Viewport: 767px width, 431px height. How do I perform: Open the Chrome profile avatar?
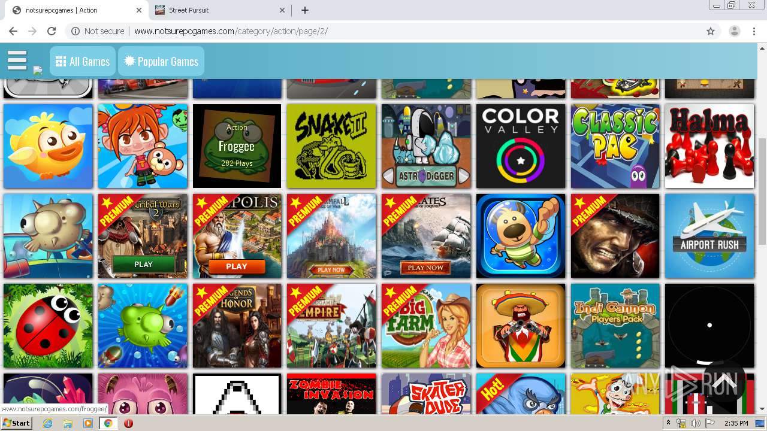click(735, 31)
